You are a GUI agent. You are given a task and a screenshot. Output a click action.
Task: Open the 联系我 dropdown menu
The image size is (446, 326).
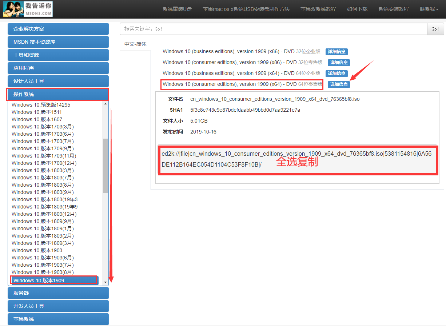(x=429, y=9)
